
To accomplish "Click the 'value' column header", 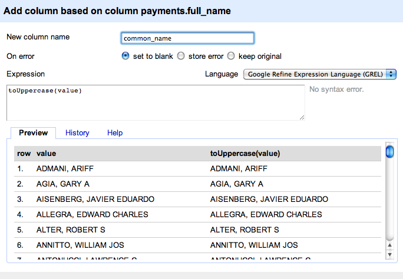I will 46,153.
